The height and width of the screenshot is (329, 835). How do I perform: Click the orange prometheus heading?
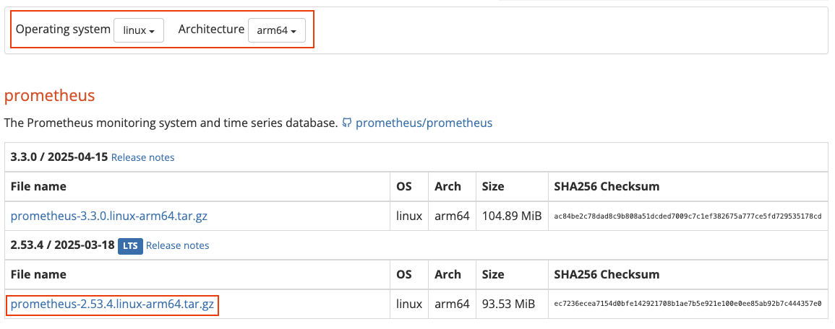(49, 95)
